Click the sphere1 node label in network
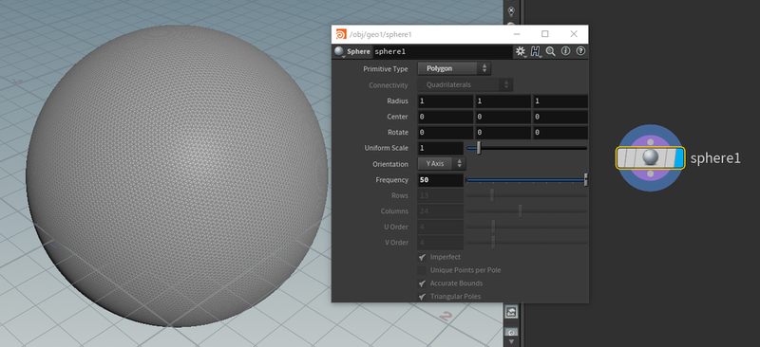Screen dimensions: 760x347 pos(715,158)
